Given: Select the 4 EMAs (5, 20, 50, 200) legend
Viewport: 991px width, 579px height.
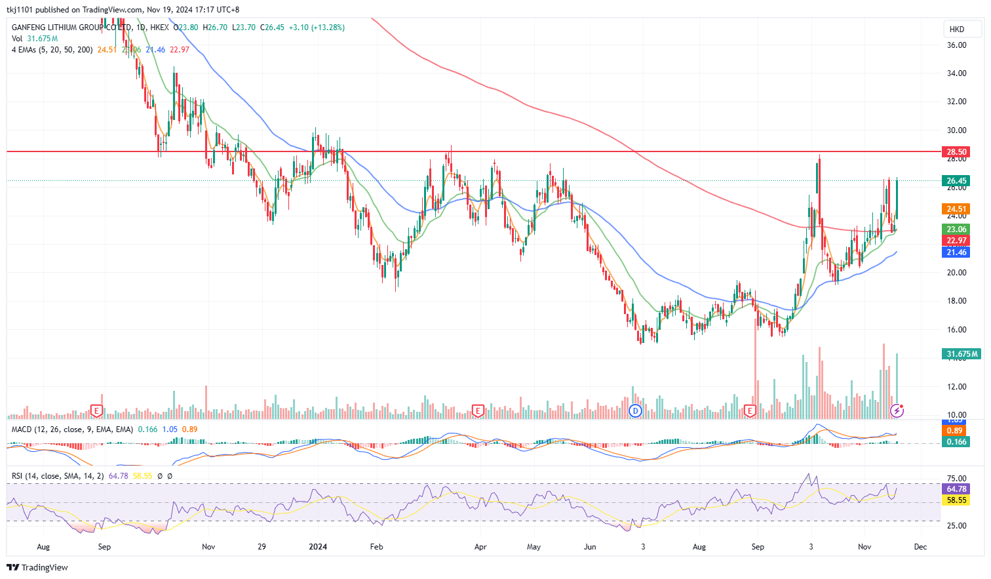Looking at the screenshot, I should coord(52,50).
